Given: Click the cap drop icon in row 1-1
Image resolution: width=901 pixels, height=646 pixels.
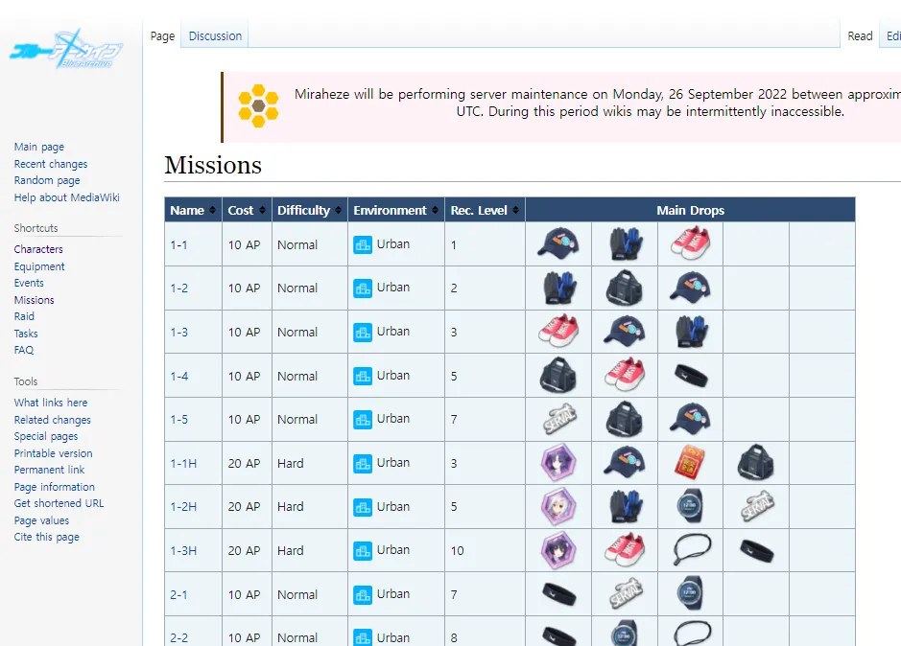Looking at the screenshot, I should [557, 244].
